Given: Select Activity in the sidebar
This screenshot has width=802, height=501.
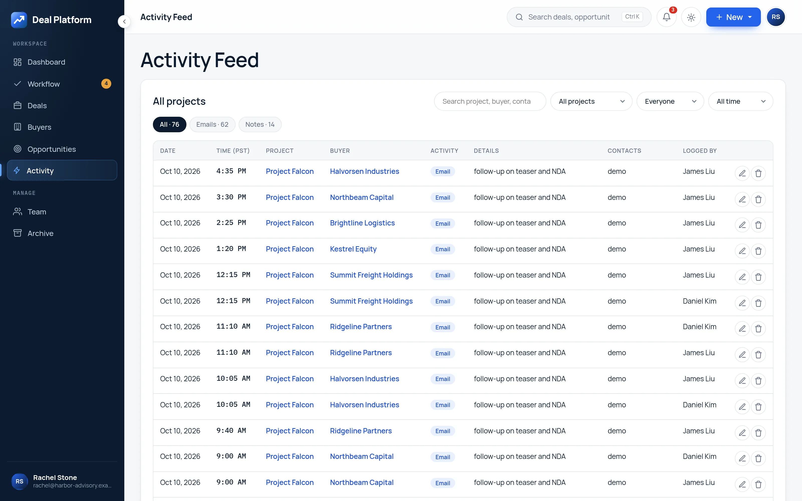Looking at the screenshot, I should (62, 170).
